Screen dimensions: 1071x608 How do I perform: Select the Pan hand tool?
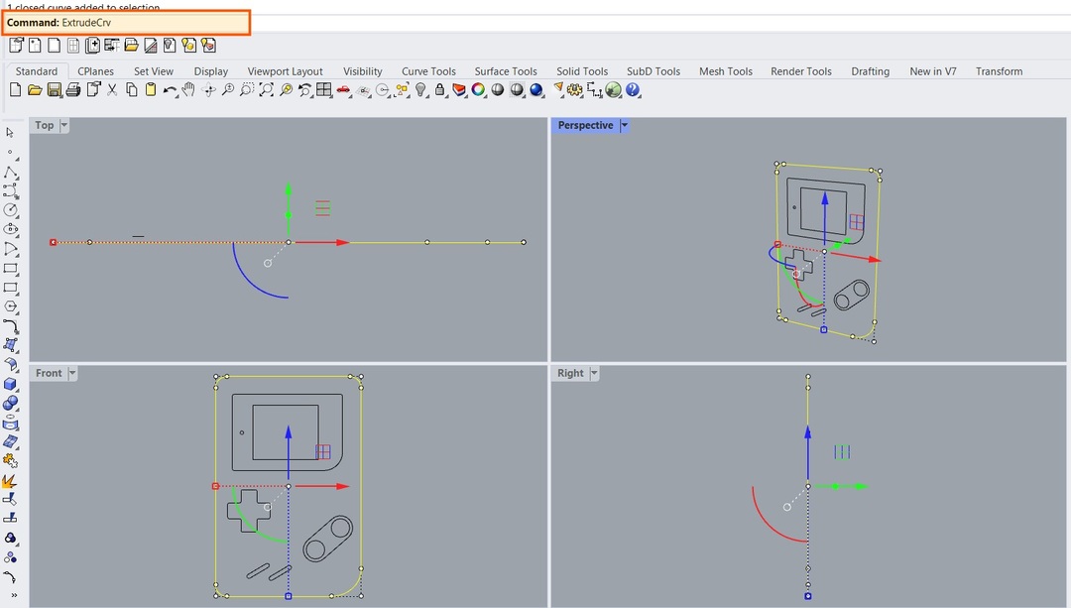(x=188, y=89)
